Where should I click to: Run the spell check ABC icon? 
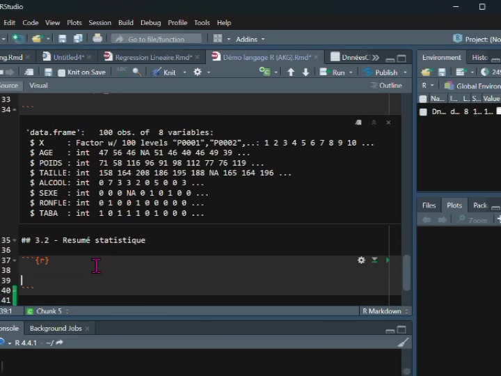point(121,72)
